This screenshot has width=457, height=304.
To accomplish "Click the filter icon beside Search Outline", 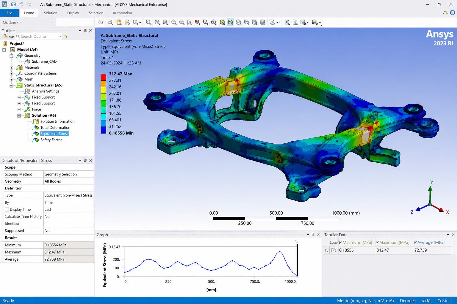I will click(65, 37).
